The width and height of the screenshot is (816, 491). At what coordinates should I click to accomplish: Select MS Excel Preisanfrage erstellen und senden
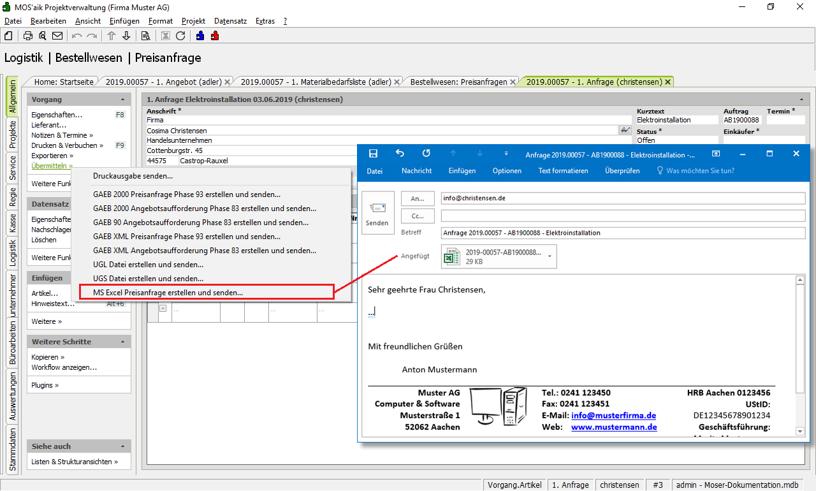[x=168, y=293]
